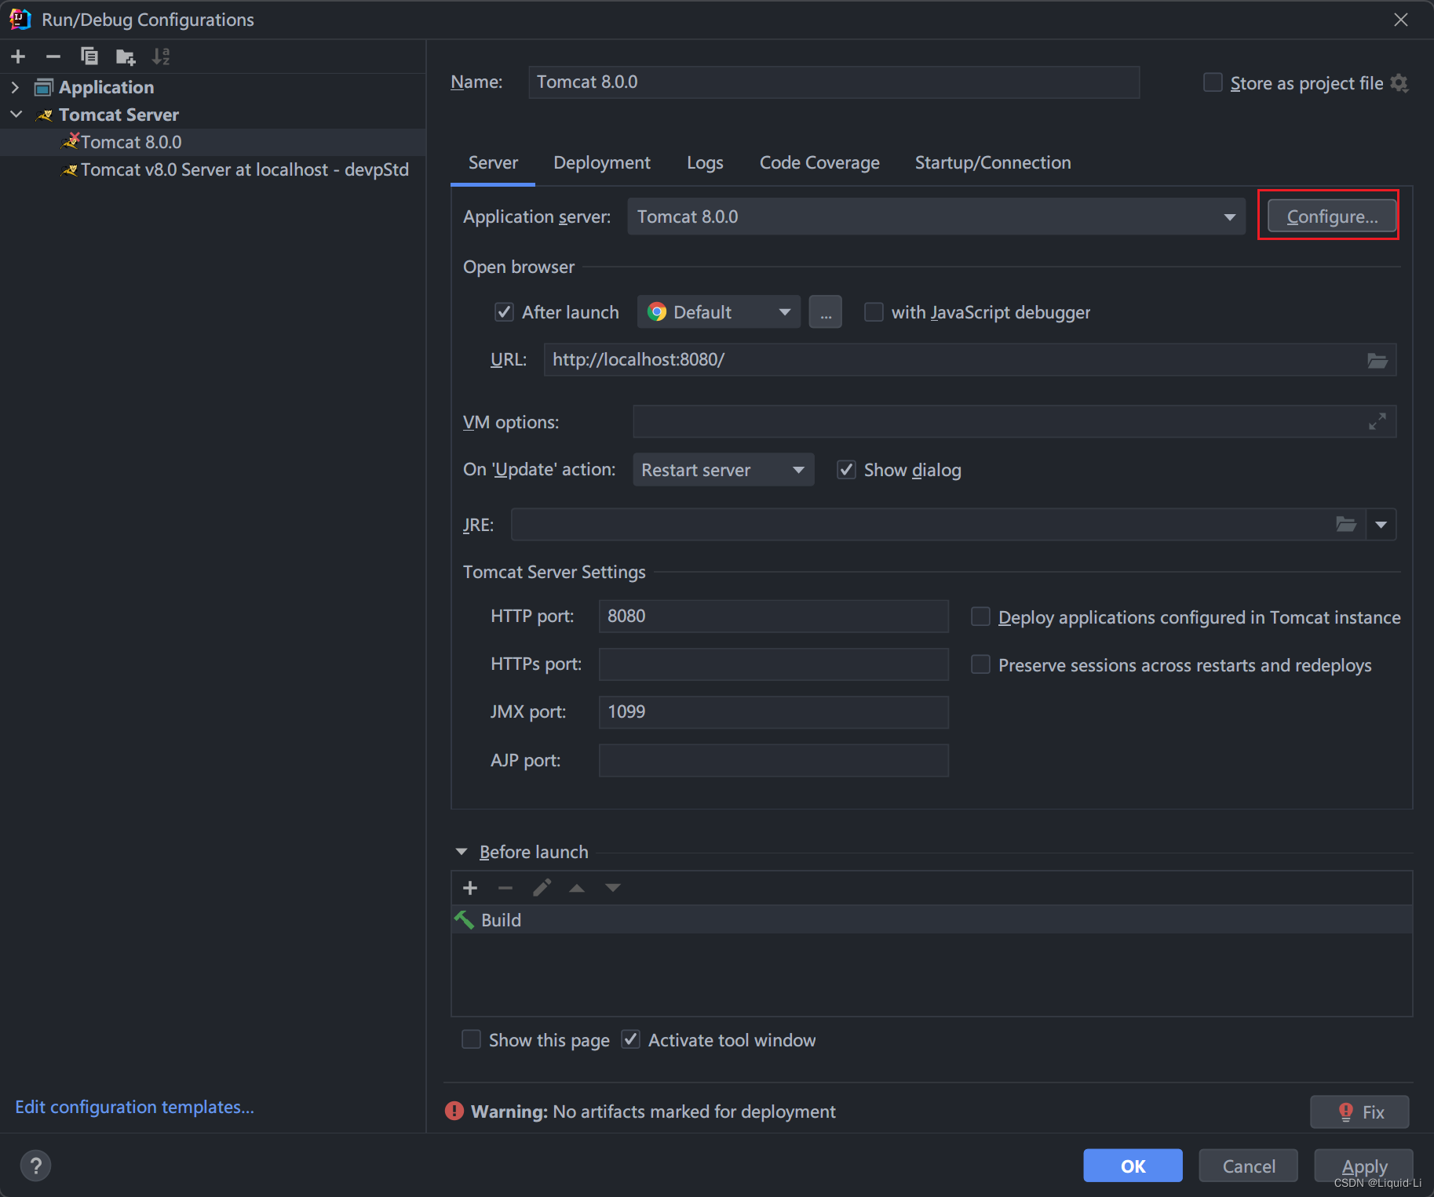Remove configuration with minus icon

pos(53,56)
